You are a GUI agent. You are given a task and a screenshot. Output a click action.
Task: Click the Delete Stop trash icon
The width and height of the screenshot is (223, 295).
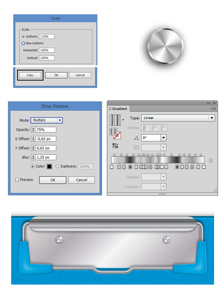pyautogui.click(x=211, y=160)
